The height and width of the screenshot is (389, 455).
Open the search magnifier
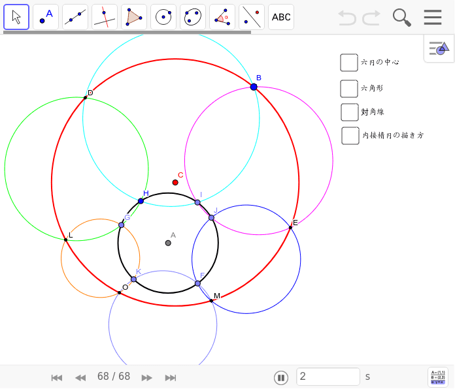coord(402,18)
